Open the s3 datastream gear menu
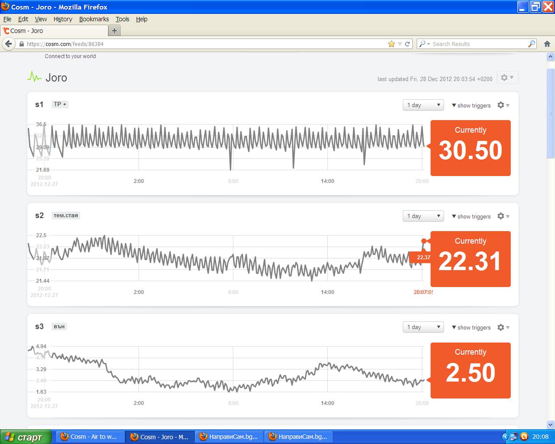The height and width of the screenshot is (444, 555). (503, 327)
